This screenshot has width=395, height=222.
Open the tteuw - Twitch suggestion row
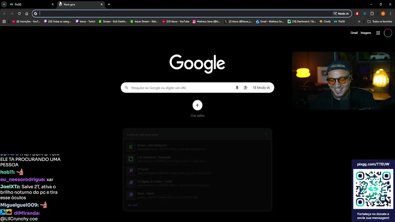197,195
